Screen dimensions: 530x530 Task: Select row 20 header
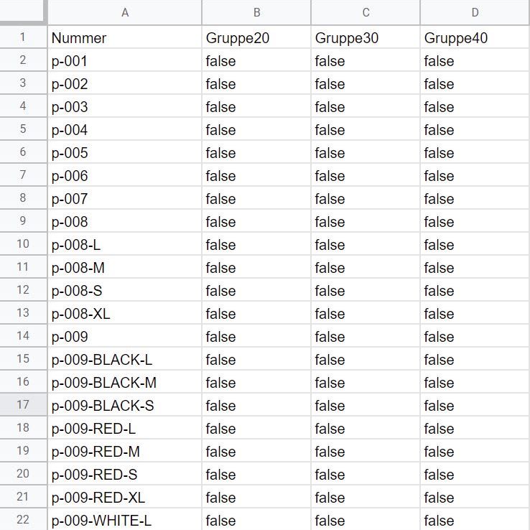click(x=23, y=473)
